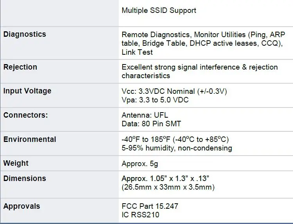This screenshot has width=293, height=224.
Task: Click the "(26.5mm x 33mm x 3.5mm)" text
Action: (168, 187)
